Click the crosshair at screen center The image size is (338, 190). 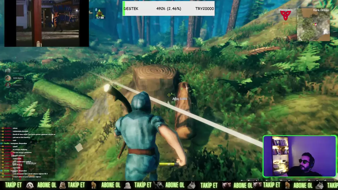click(x=169, y=95)
